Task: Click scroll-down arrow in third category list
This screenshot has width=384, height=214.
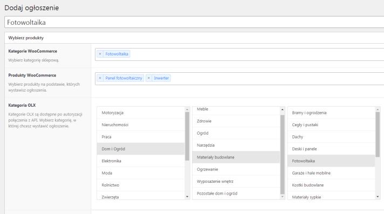Action: coord(378,197)
